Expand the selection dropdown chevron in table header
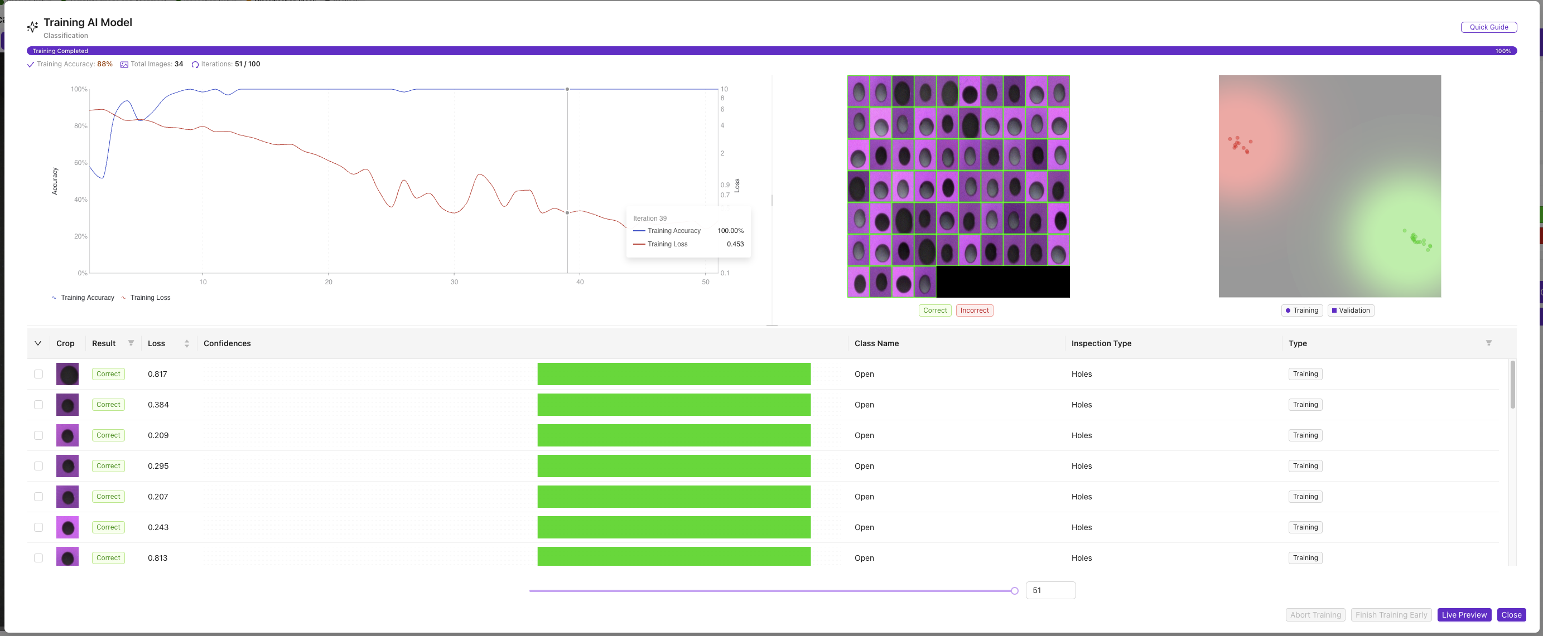 (x=38, y=343)
